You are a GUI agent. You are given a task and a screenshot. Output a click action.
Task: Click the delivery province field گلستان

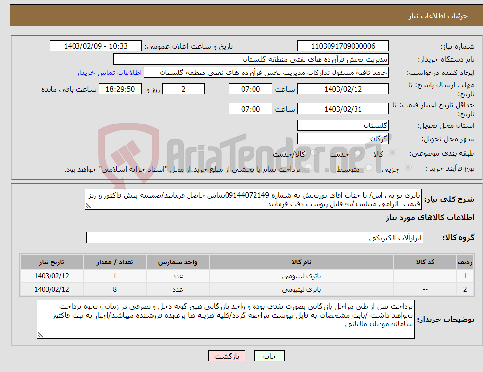343,125
